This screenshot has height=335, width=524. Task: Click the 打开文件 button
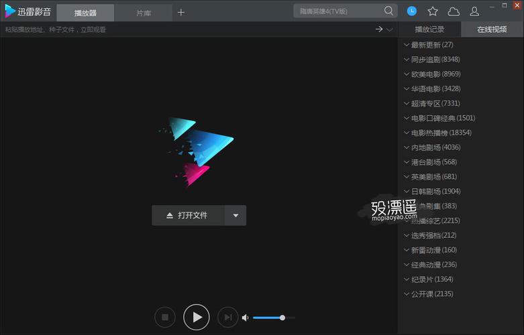[x=188, y=215]
